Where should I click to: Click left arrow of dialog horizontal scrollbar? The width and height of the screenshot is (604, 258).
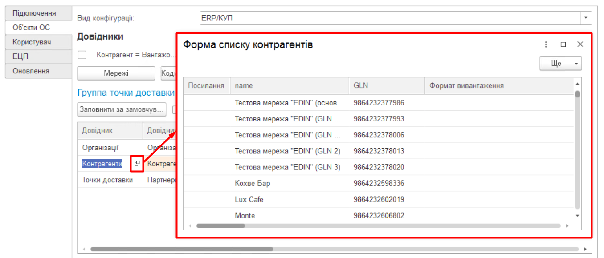[x=190, y=226]
